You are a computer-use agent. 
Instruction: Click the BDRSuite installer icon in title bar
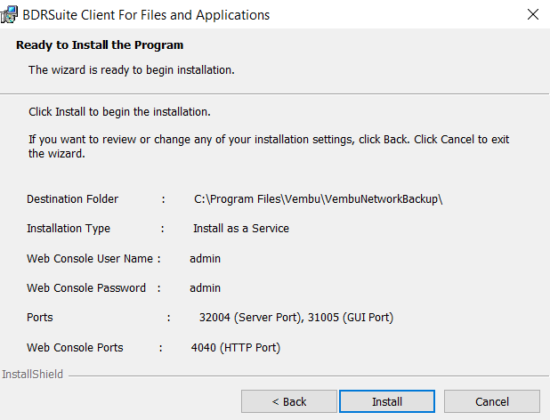coord(9,14)
